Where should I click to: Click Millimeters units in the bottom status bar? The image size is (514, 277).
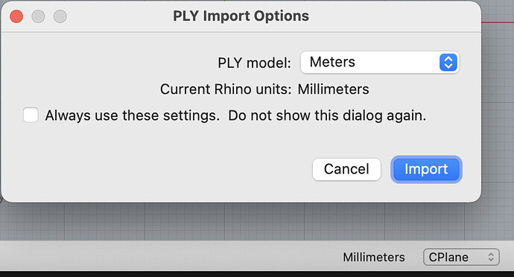[x=374, y=257]
